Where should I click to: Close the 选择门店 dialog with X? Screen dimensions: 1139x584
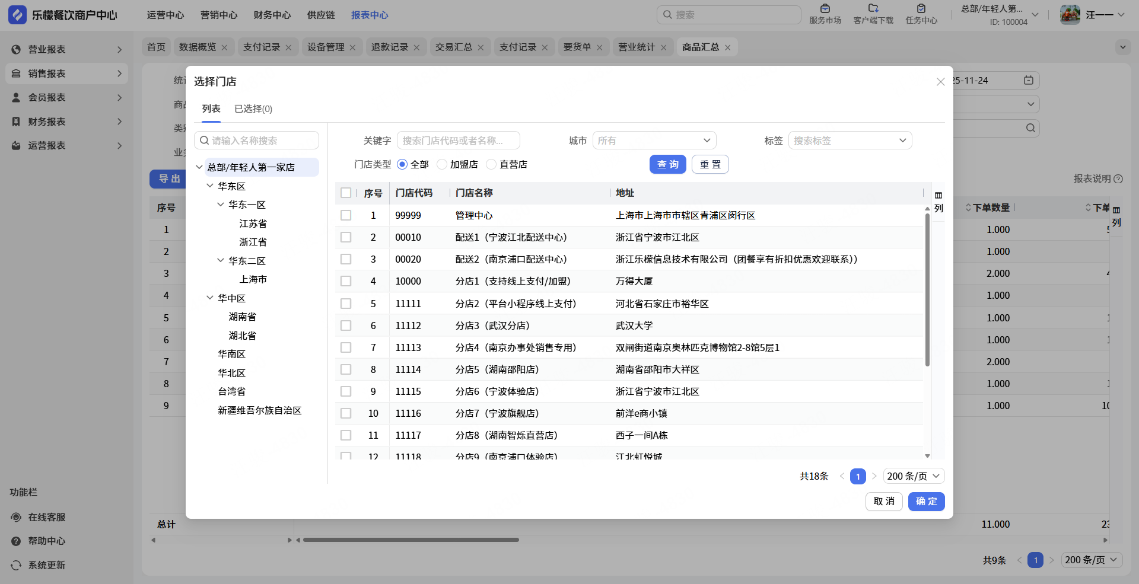coord(940,82)
